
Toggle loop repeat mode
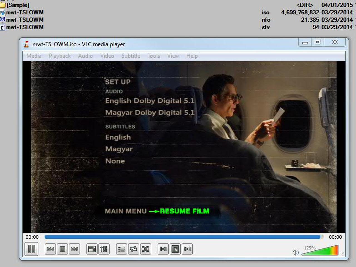tap(133, 249)
